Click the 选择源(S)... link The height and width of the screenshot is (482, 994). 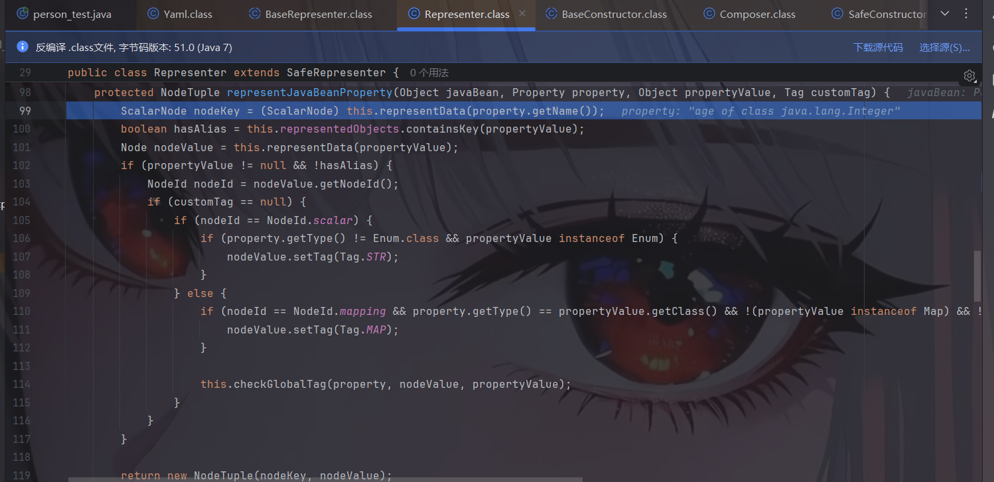coord(944,47)
